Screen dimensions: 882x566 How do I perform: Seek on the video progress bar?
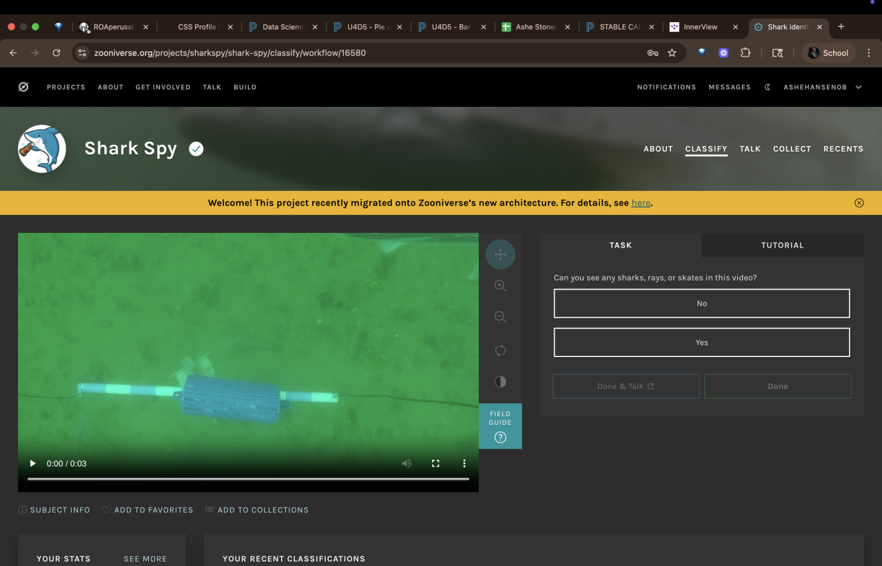coord(248,478)
